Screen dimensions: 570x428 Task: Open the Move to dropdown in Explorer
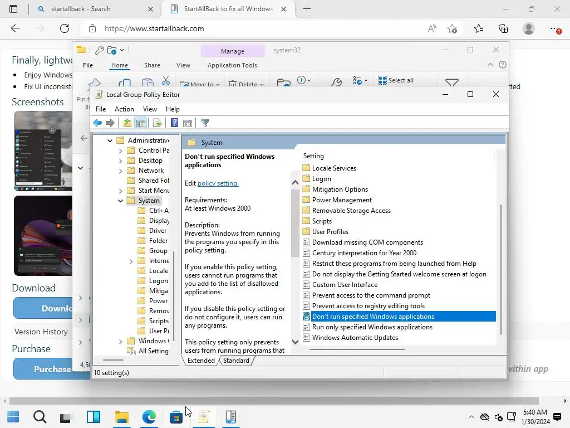pos(200,84)
